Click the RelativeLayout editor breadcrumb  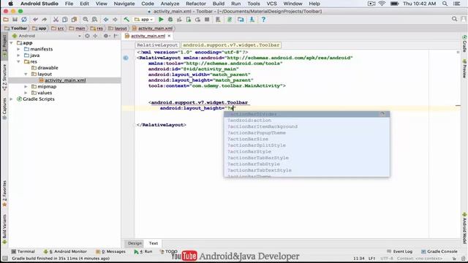(157, 45)
